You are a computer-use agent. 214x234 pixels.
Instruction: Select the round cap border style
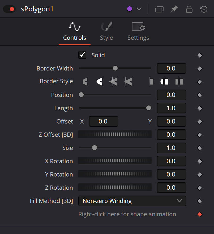tap(164, 82)
